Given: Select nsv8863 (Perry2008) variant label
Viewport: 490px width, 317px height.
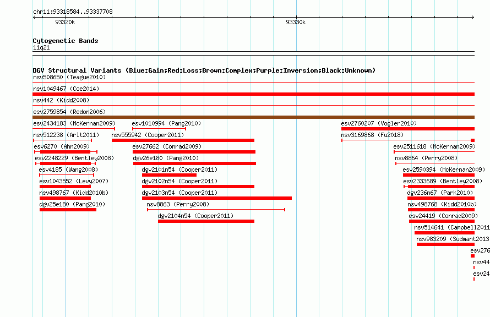Looking at the screenshot, I should [178, 204].
